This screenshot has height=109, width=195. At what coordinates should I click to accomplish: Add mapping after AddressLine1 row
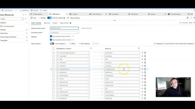point(142,82)
